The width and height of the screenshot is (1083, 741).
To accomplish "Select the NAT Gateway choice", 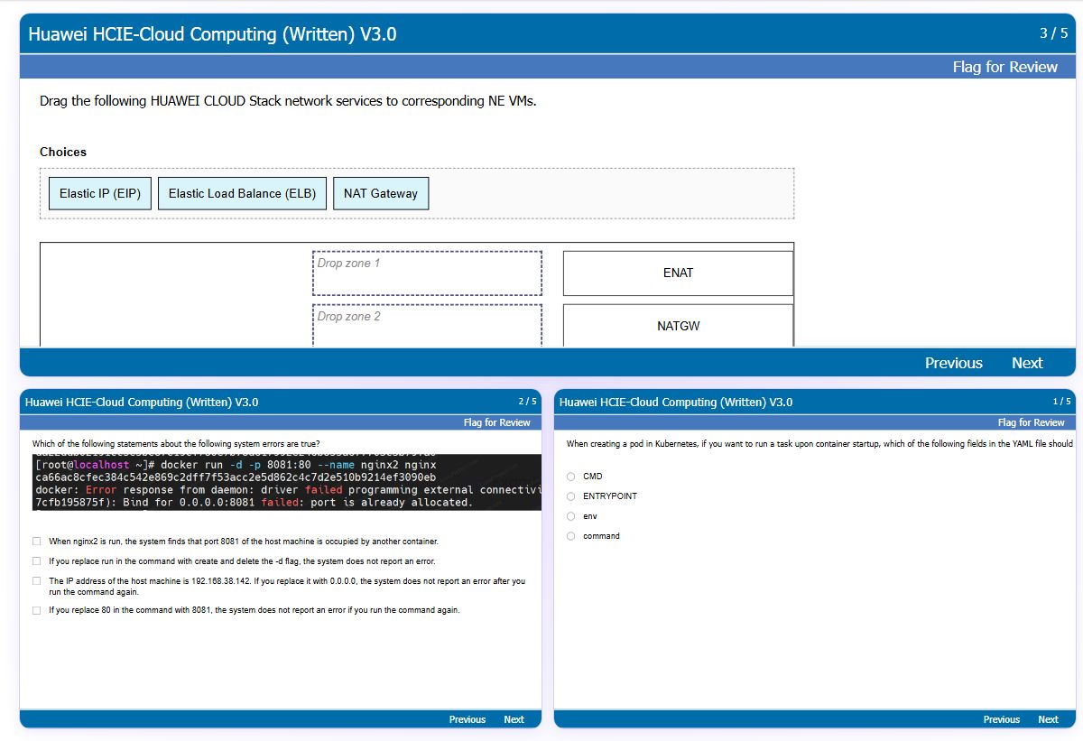I will pos(381,193).
